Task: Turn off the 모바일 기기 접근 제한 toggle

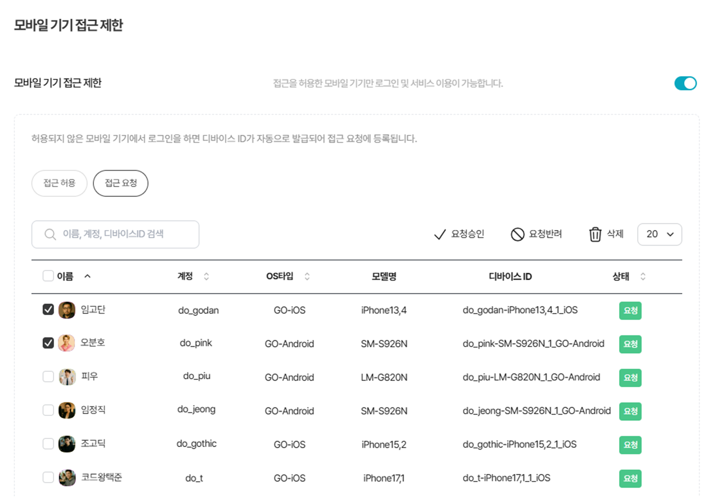Action: tap(685, 83)
